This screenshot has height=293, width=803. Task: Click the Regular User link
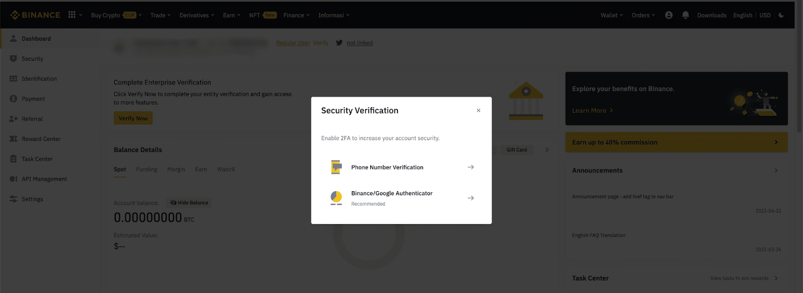coord(293,43)
